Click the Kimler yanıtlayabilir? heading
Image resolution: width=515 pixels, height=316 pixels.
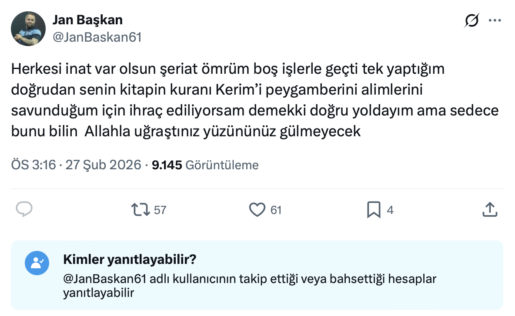tap(130, 260)
